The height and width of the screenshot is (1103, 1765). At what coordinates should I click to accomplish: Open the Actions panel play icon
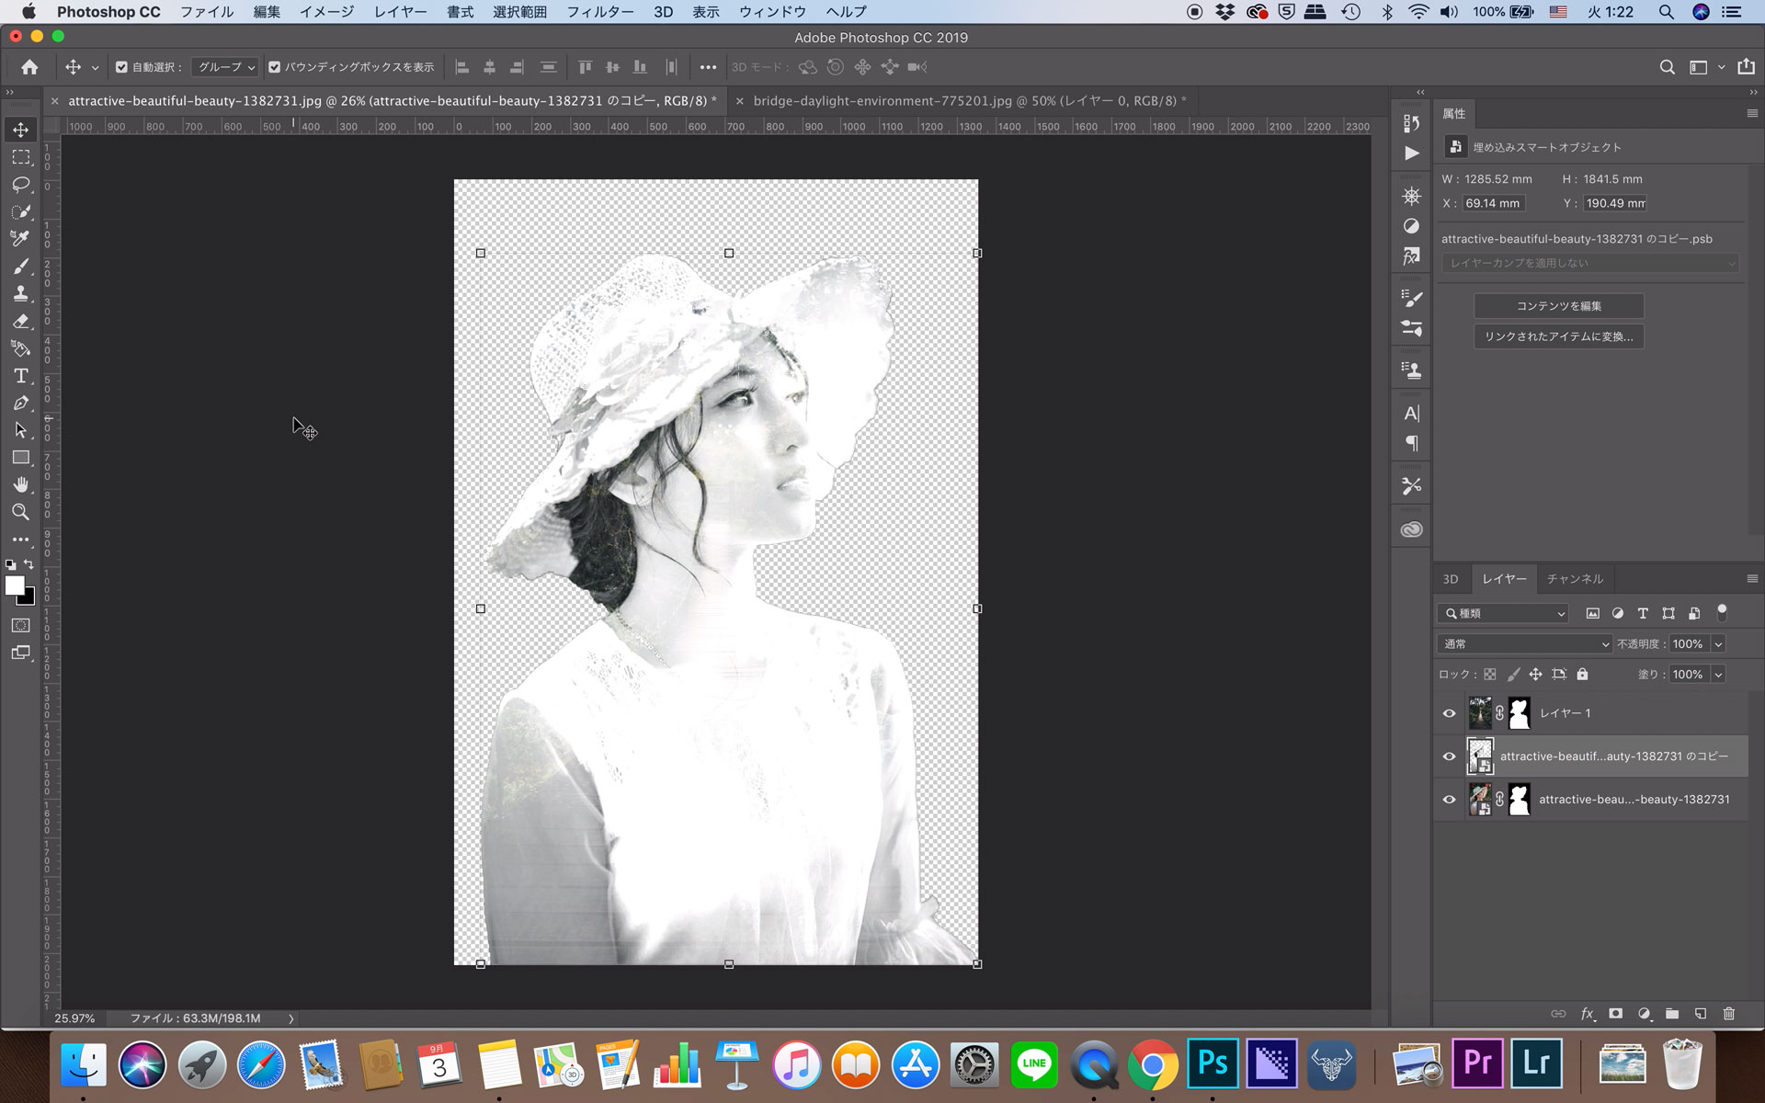[x=1411, y=154]
